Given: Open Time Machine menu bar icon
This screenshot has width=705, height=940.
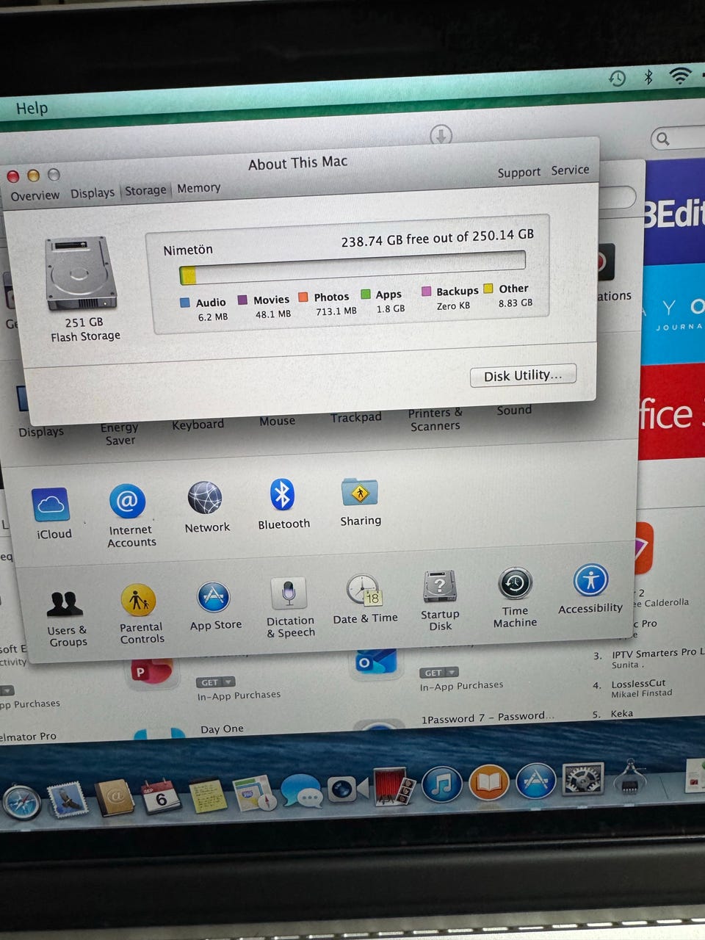Looking at the screenshot, I should [x=618, y=78].
